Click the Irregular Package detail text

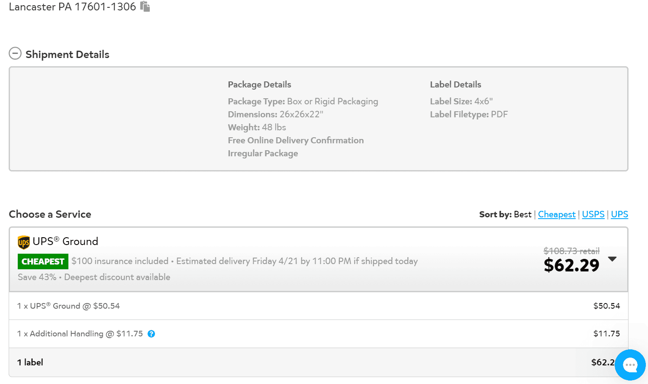pyautogui.click(x=263, y=153)
